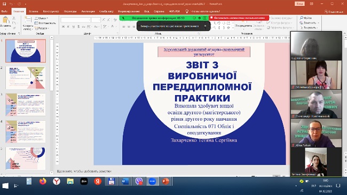
Task: Toggle Bold formatting (Ж)
Action: pyautogui.click(x=64, y=27)
